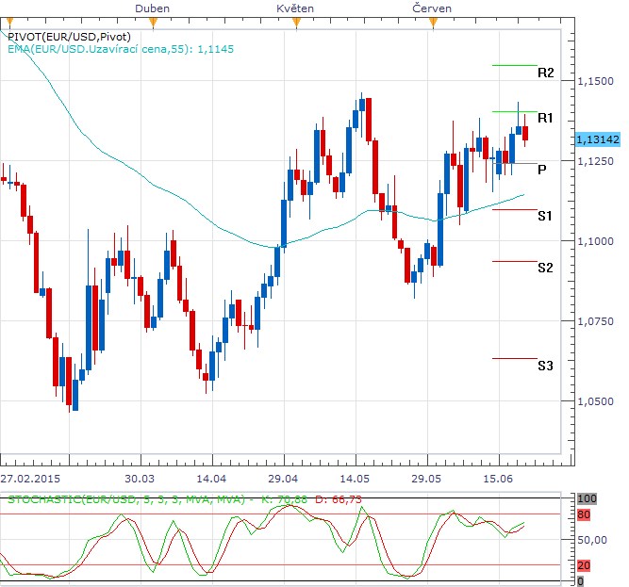The image size is (629, 587).
Task: Click the 14.05 date label
Action: tap(355, 479)
